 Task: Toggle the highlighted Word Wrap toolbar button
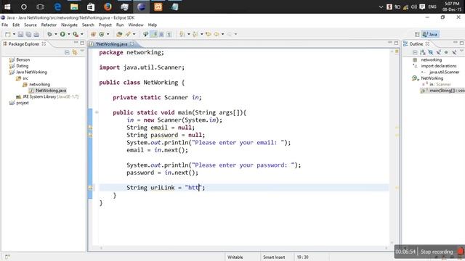[154, 34]
